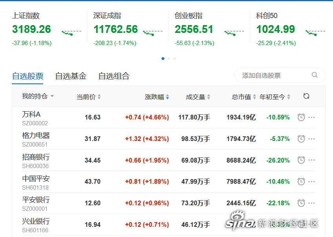333x237 pixels.
Task: Open 招商银行 stock details
Action: [36, 157]
